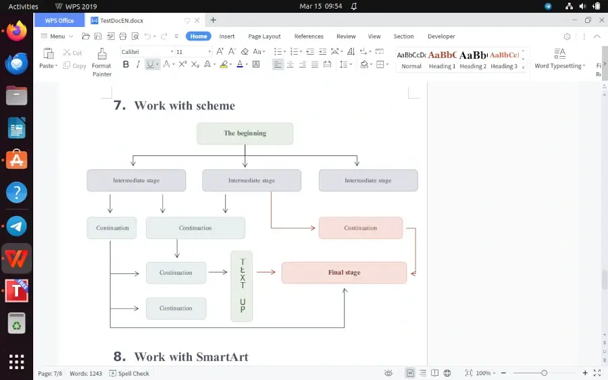Click the Print icon in quick access toolbar
This screenshot has width=608, height=380.
coord(122,36)
